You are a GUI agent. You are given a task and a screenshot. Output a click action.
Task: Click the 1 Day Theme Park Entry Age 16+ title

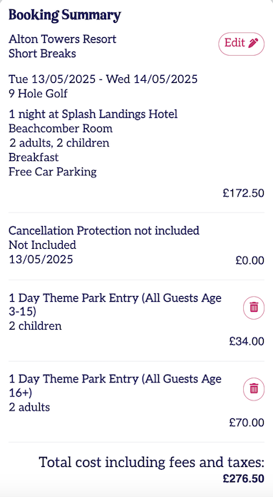[x=115, y=386]
